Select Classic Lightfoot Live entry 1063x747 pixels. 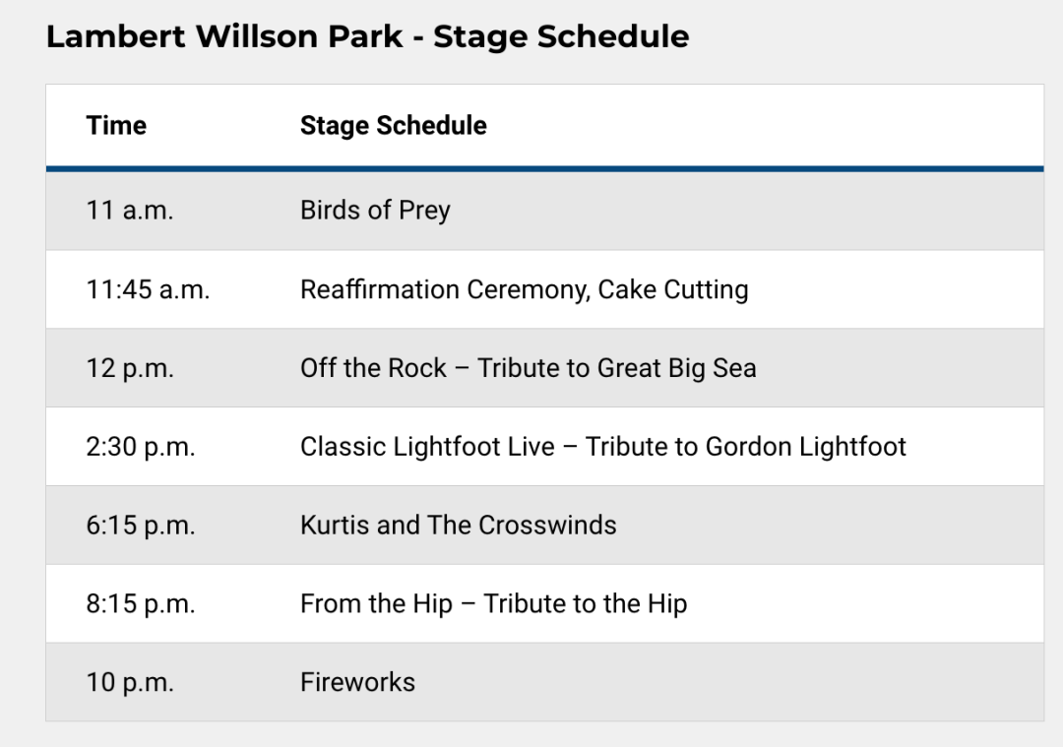(602, 447)
